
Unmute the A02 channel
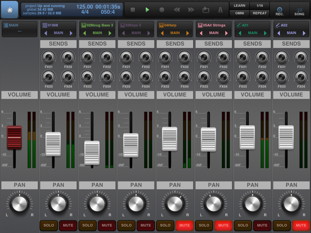tap(301, 225)
